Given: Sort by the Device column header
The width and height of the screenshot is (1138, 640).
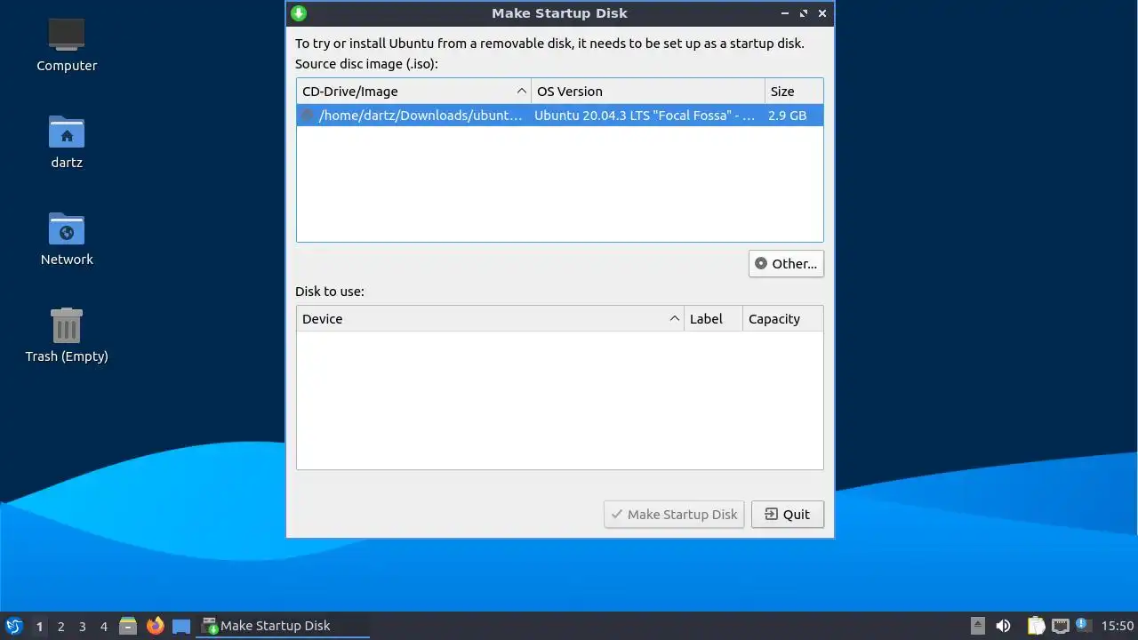Looking at the screenshot, I should point(491,319).
